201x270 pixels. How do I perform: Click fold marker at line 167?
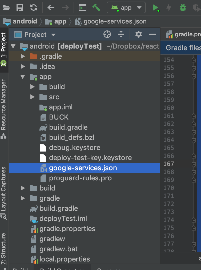point(194,164)
